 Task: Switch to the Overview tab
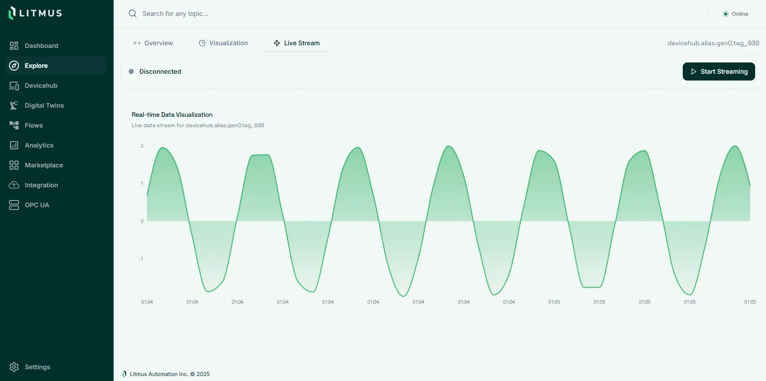point(153,43)
